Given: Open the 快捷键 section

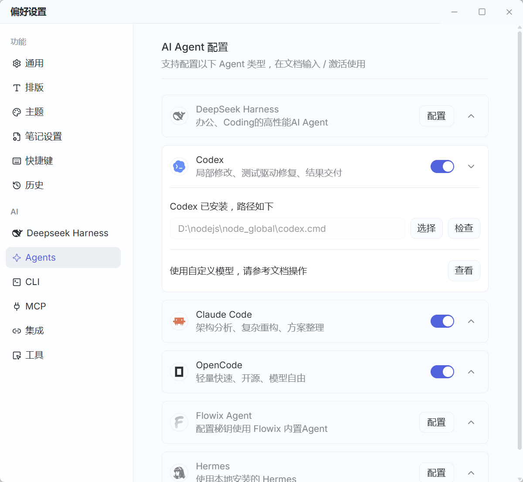Looking at the screenshot, I should click(63, 161).
